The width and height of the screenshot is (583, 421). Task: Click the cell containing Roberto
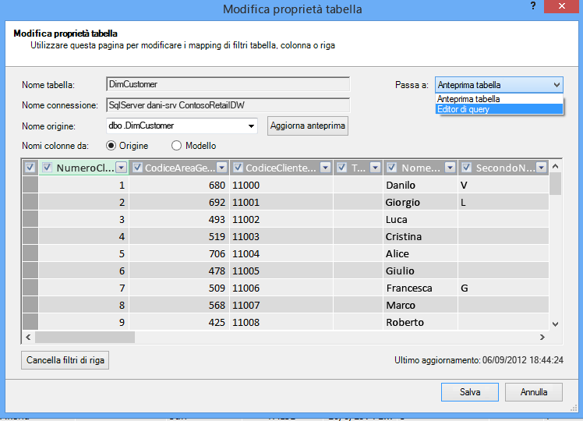[x=420, y=322]
